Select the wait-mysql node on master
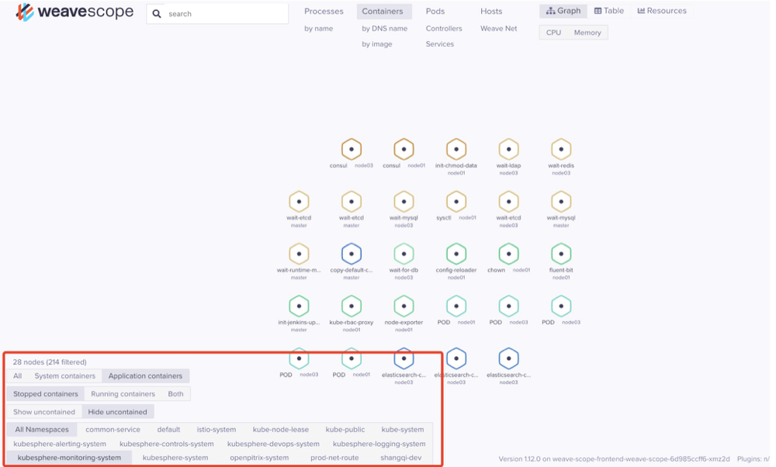776x467 pixels. 561,202
